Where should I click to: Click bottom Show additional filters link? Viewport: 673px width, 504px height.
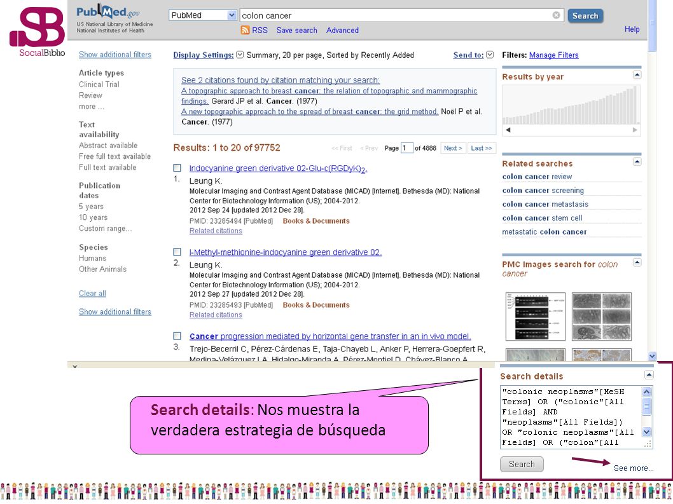[x=115, y=312]
